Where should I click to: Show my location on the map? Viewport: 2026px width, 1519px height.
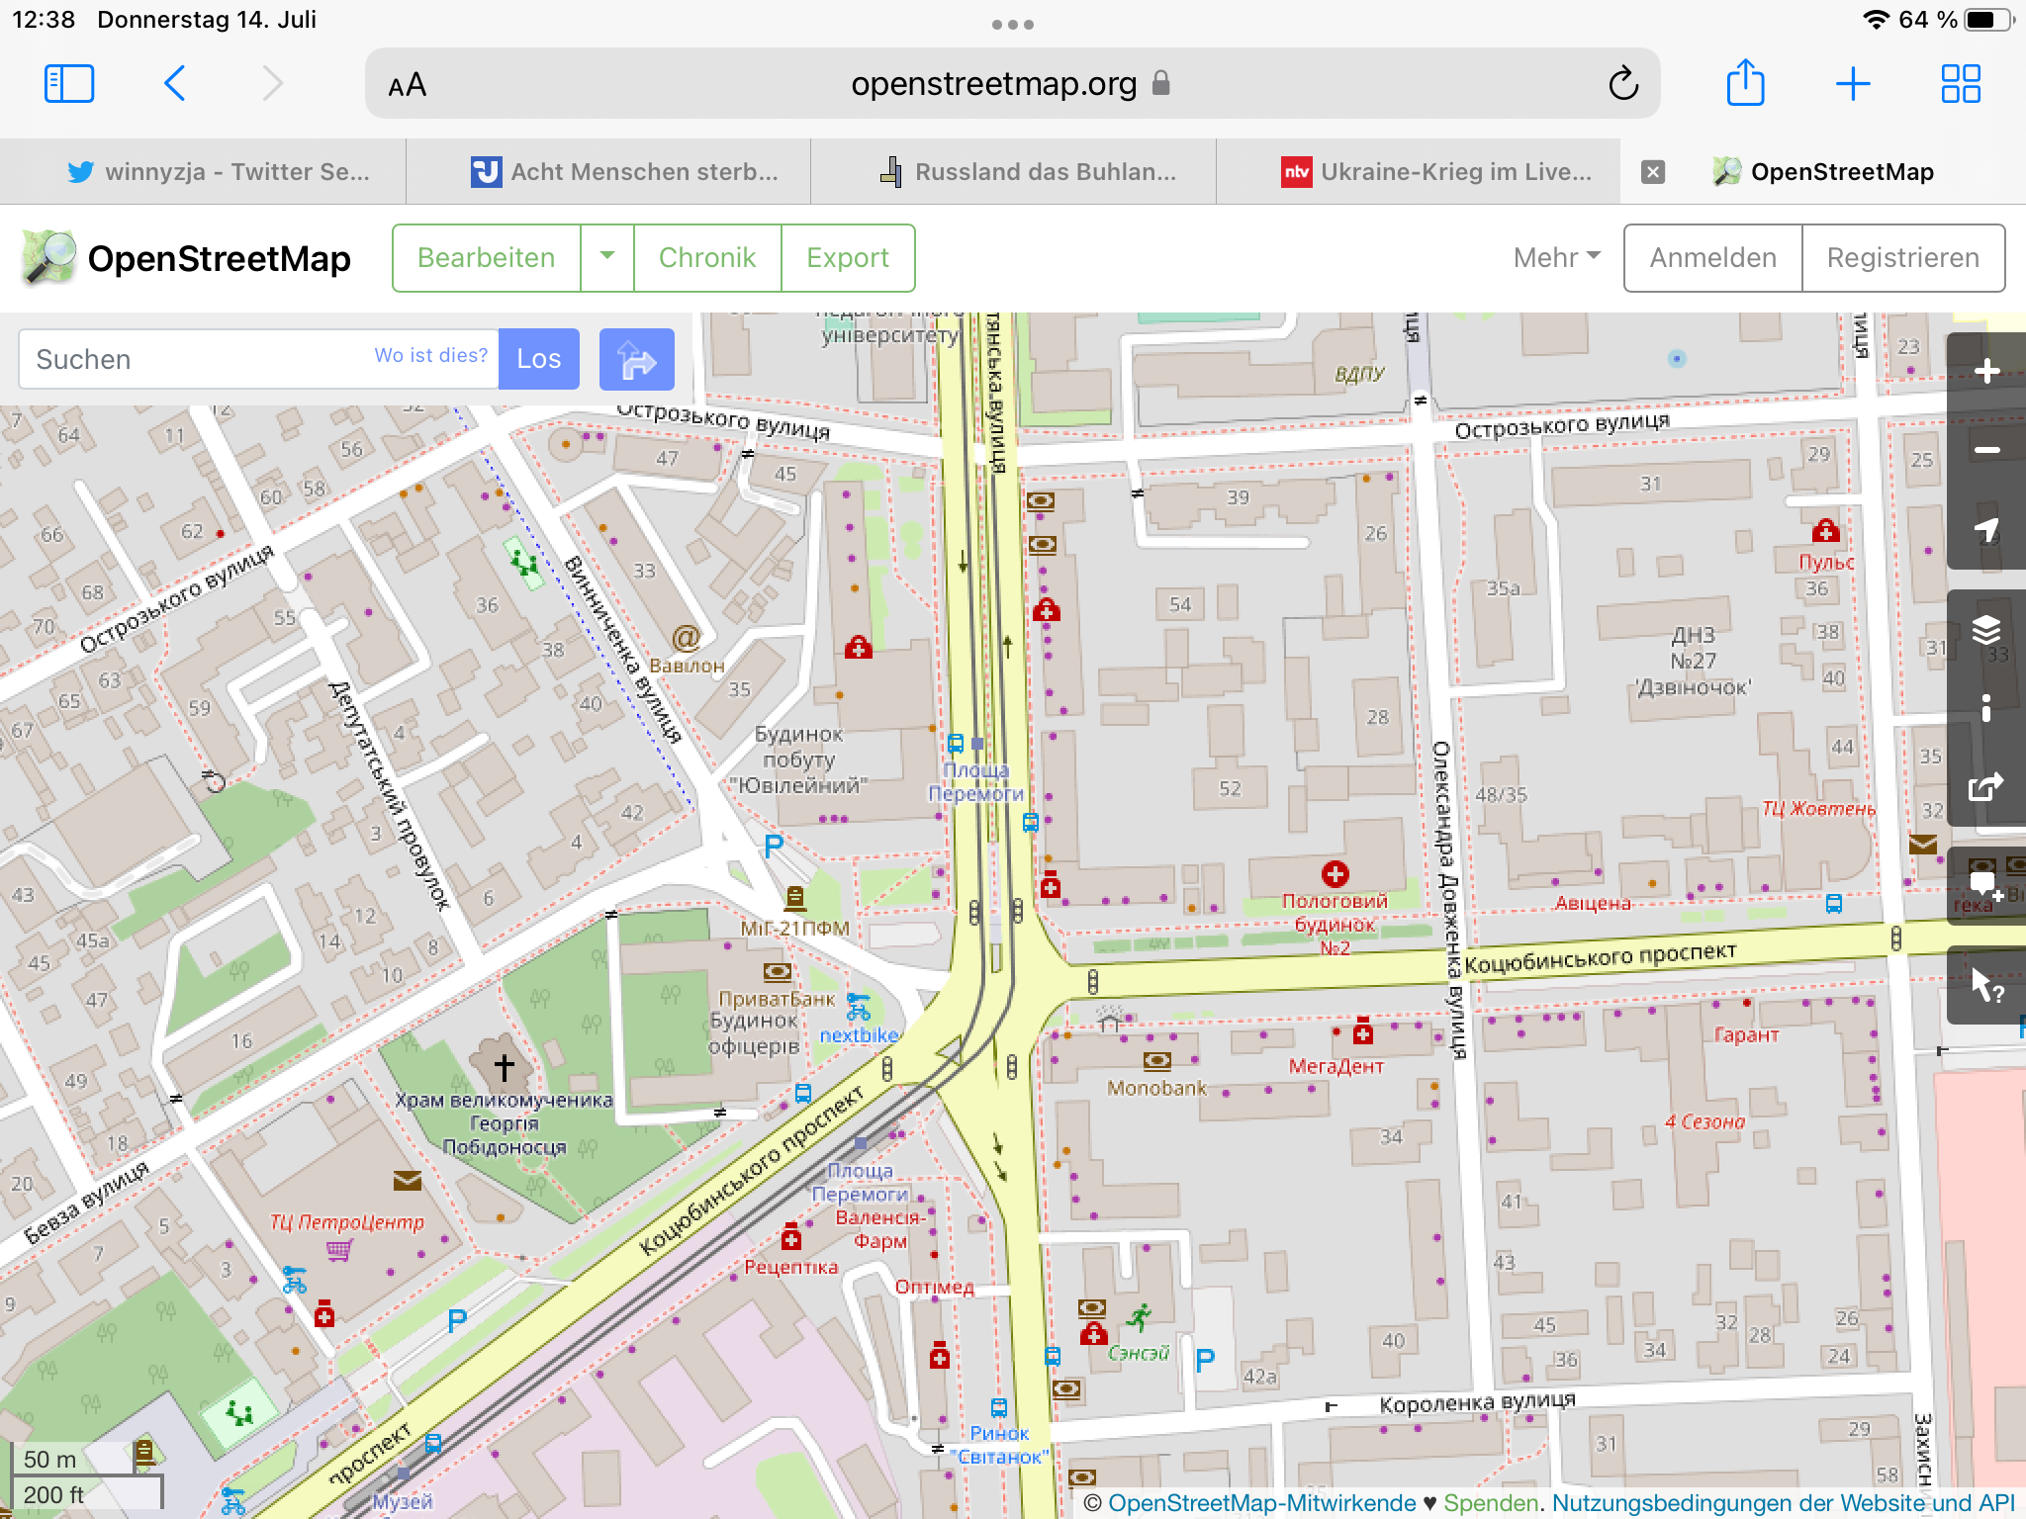point(1986,529)
